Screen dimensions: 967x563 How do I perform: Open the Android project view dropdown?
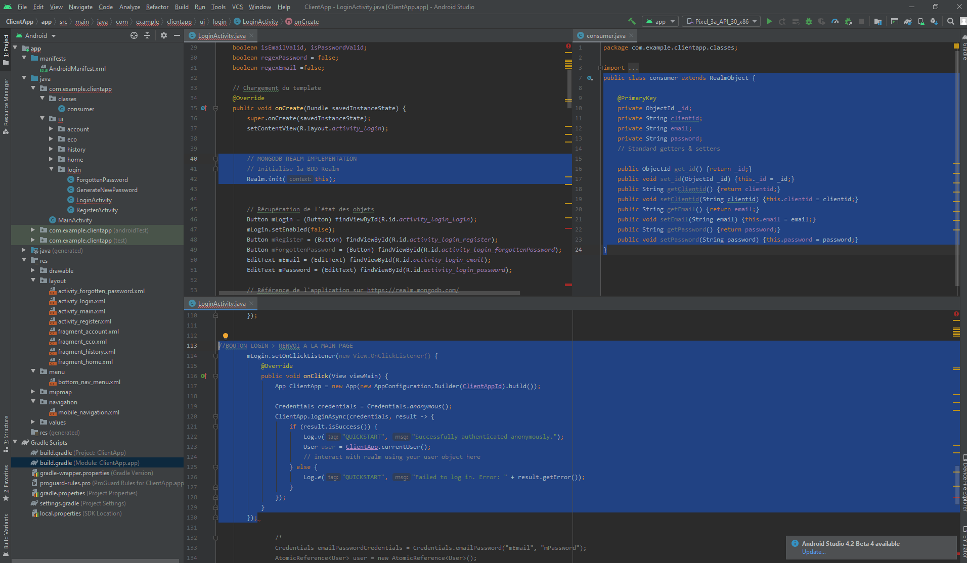click(x=36, y=36)
